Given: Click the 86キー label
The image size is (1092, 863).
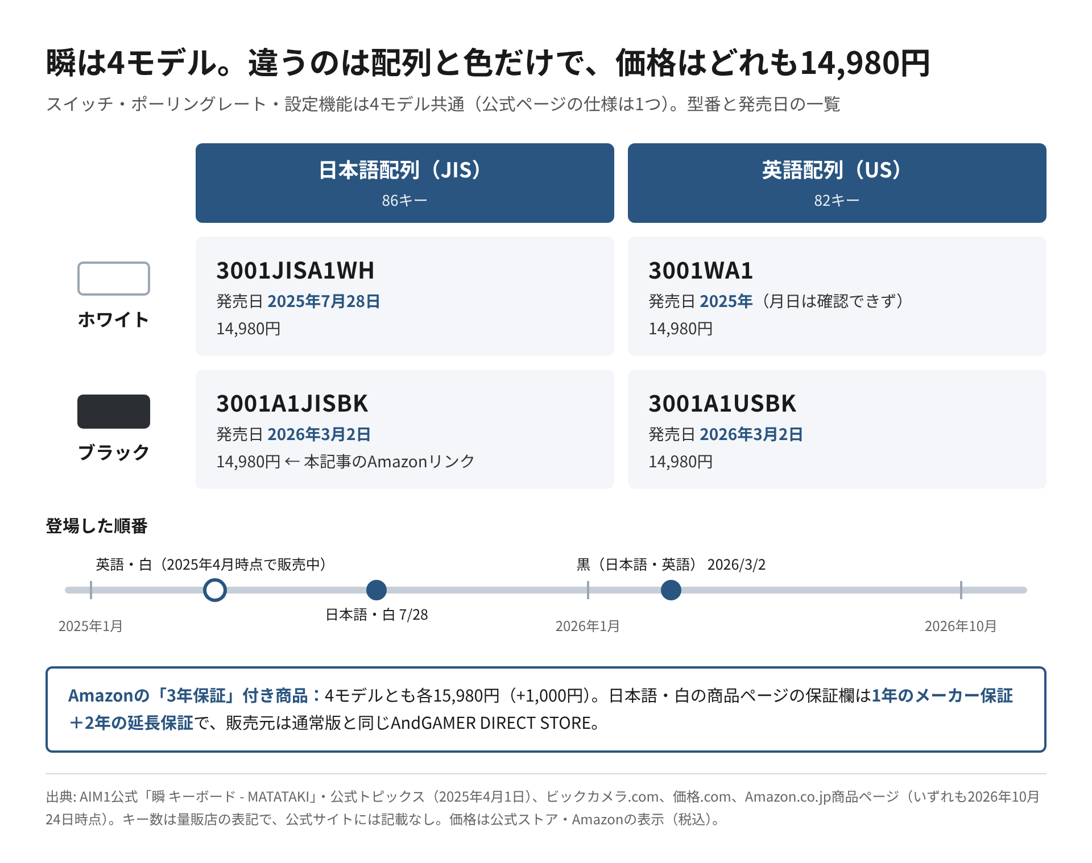Looking at the screenshot, I should pos(404,201).
